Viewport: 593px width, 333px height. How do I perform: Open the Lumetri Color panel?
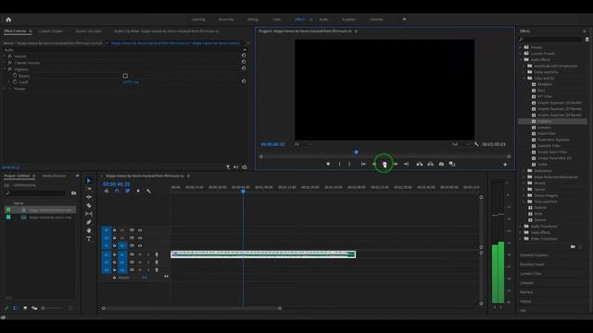[530, 274]
